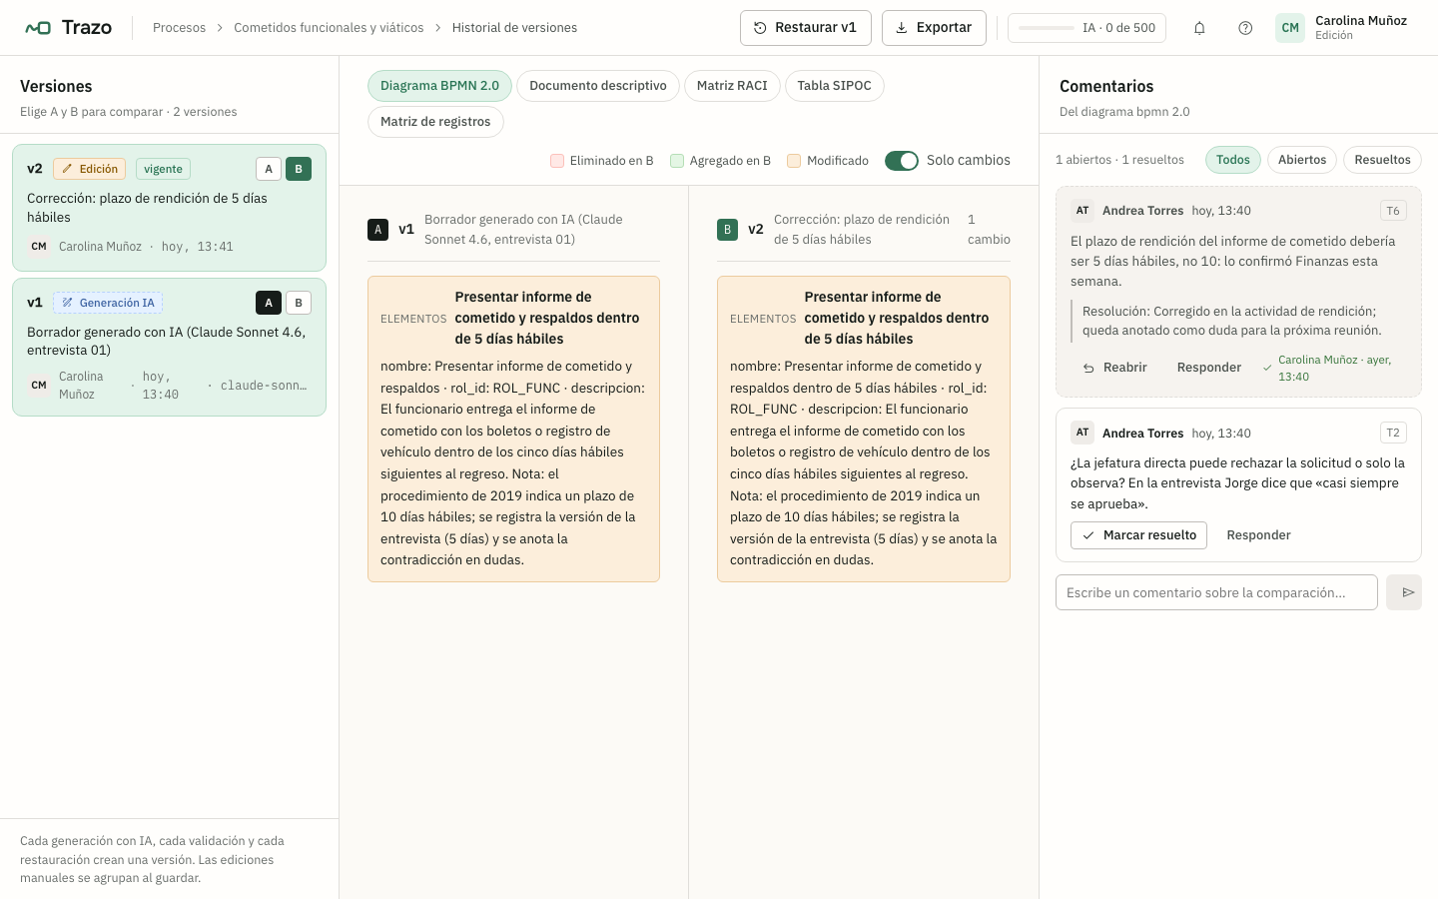Click Restaurar v1 button
1438x899 pixels.
click(806, 28)
